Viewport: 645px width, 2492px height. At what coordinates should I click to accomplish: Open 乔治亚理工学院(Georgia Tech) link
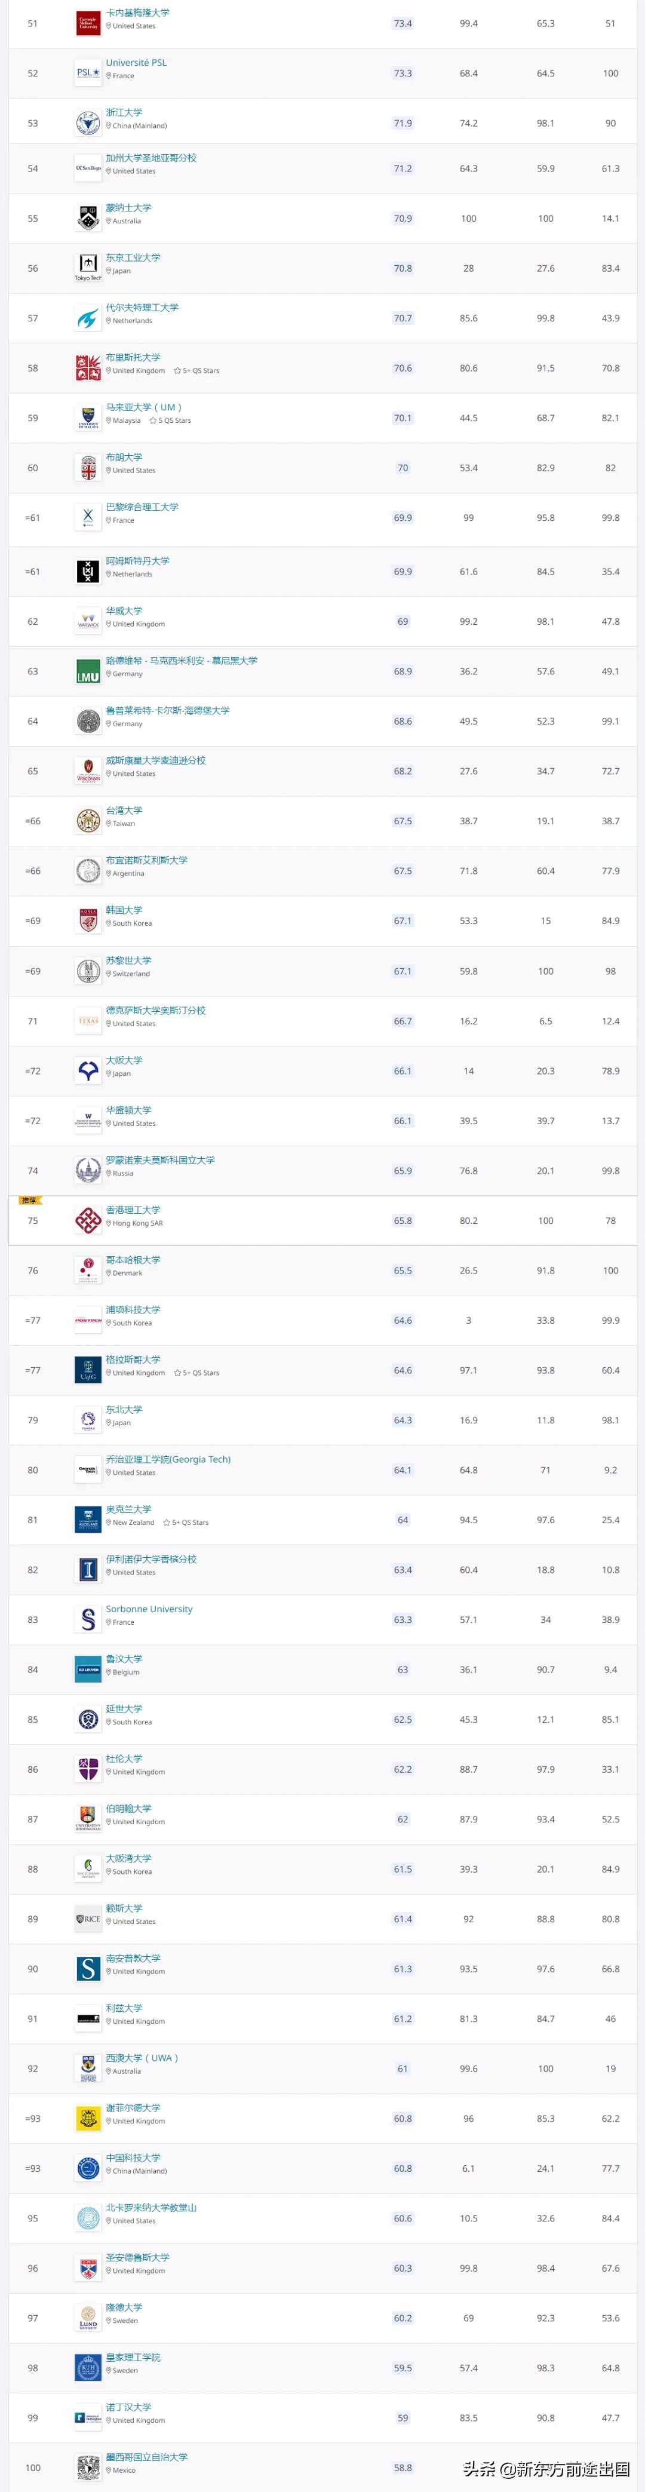(x=168, y=1460)
